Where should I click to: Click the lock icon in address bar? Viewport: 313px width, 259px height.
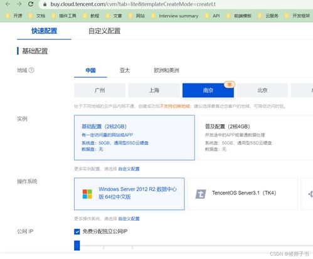pos(45,4)
